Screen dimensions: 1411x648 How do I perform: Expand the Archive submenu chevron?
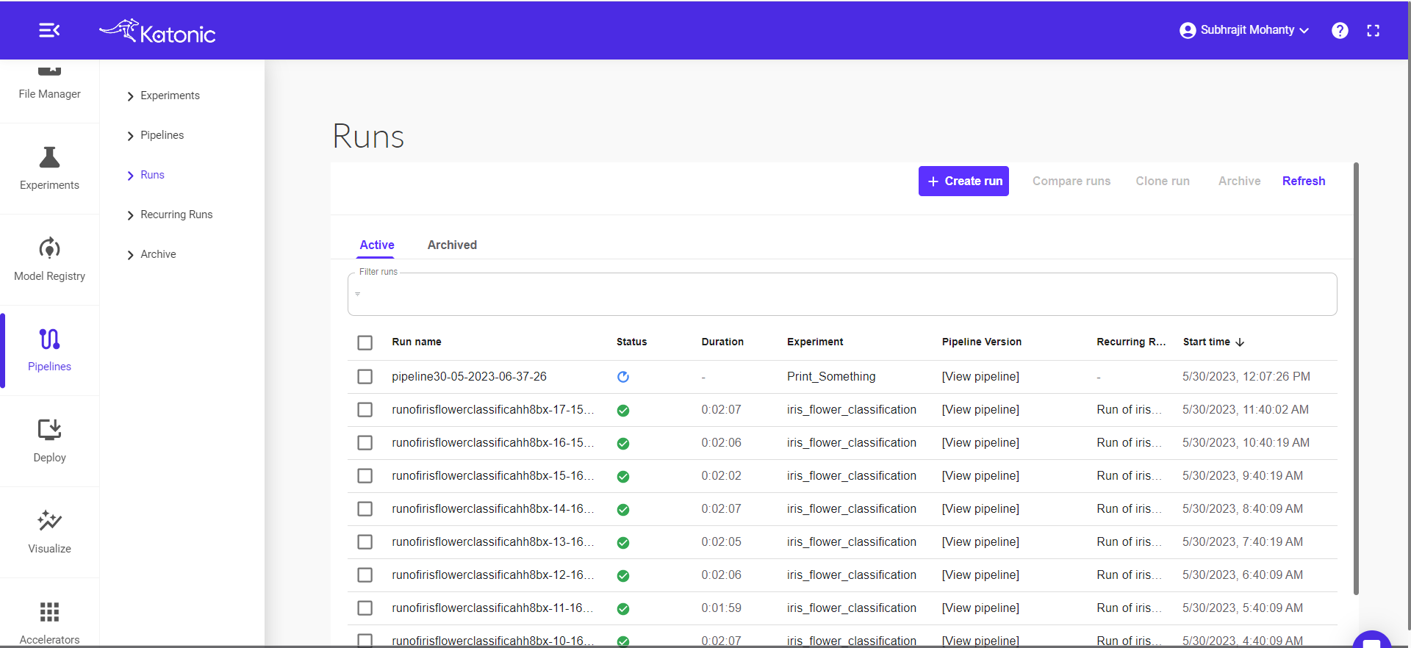point(130,255)
